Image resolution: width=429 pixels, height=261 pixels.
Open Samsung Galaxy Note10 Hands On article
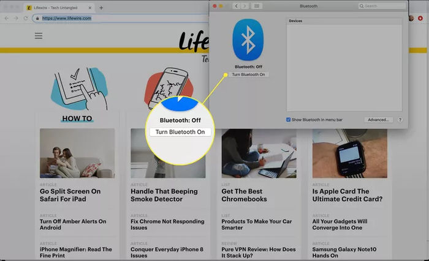[344, 252]
